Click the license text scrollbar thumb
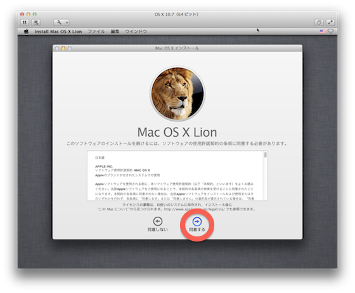The height and width of the screenshot is (293, 355). 266,155
